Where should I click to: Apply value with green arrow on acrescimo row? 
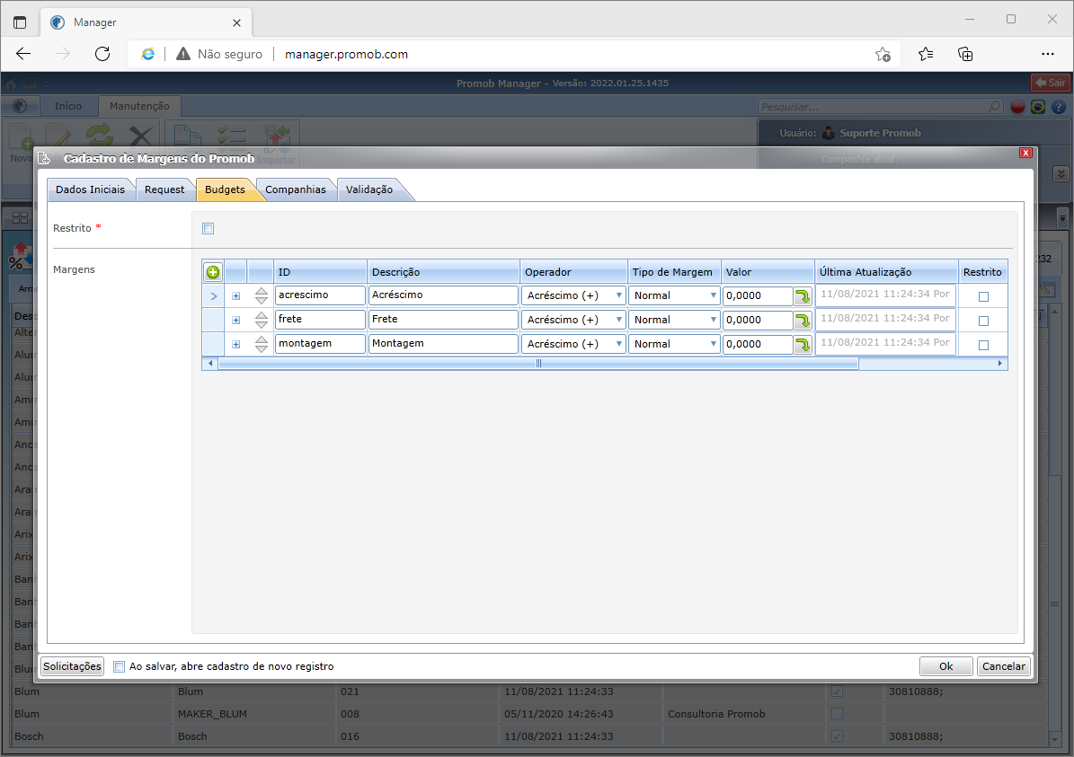803,296
